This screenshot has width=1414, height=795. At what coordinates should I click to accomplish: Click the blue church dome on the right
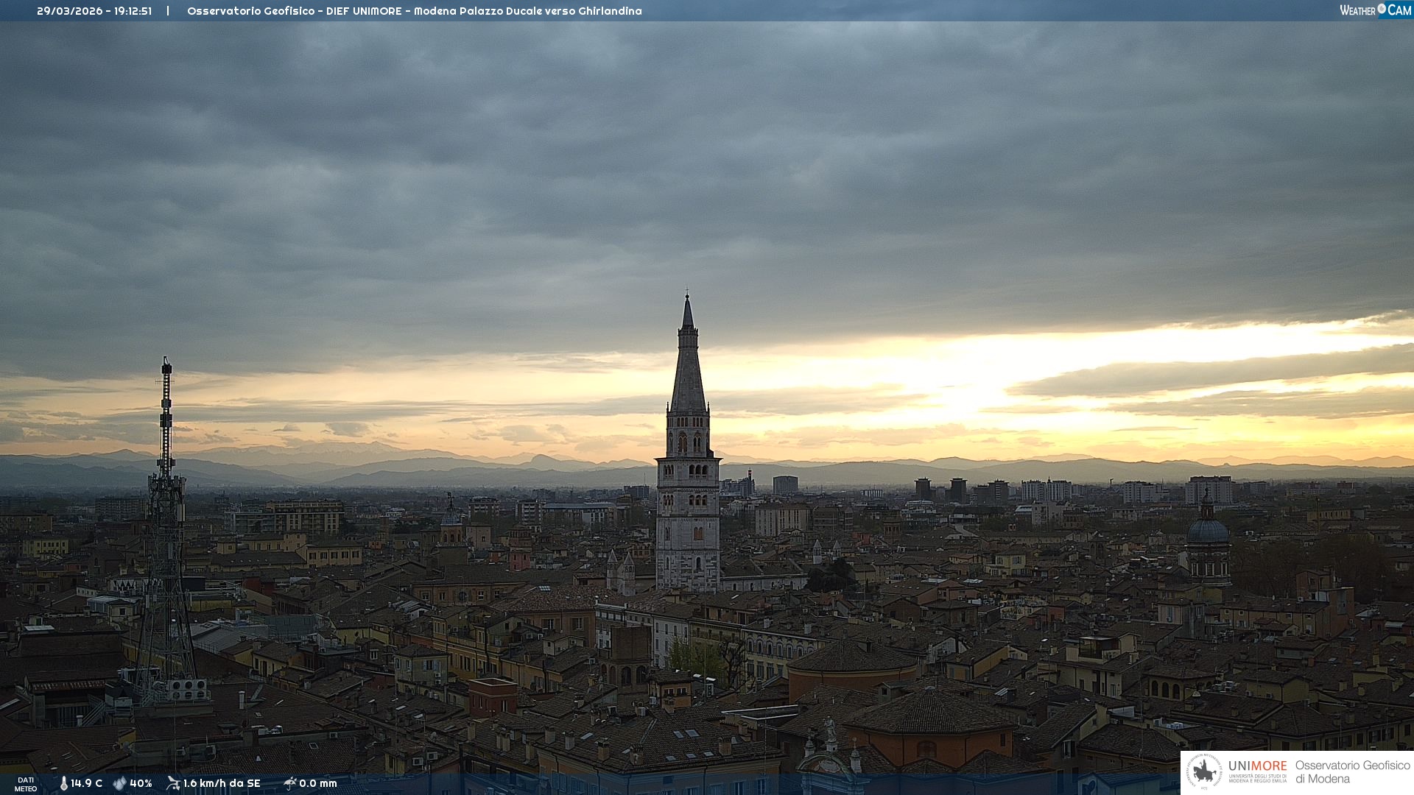1208,531
